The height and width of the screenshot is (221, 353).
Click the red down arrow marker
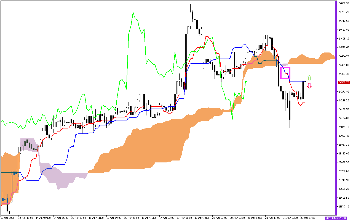click(x=309, y=86)
